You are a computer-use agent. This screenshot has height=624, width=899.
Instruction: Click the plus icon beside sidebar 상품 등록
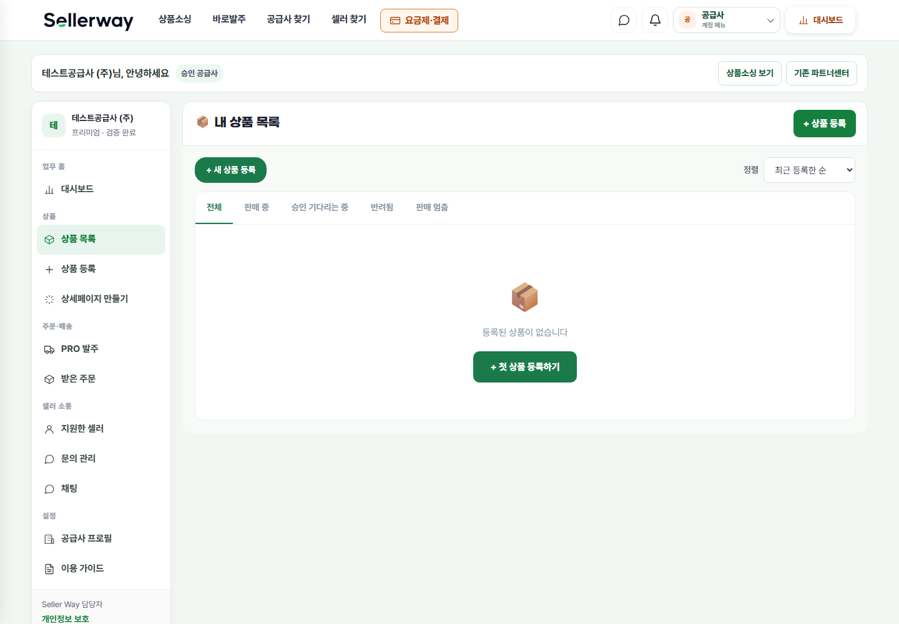coord(49,270)
